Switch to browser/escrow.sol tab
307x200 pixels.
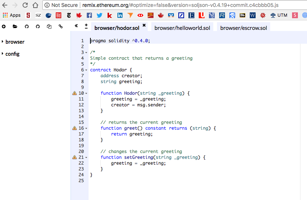coord(244,28)
